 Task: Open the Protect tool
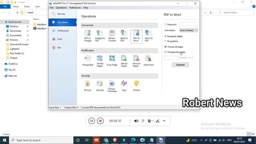pyautogui.click(x=136, y=86)
